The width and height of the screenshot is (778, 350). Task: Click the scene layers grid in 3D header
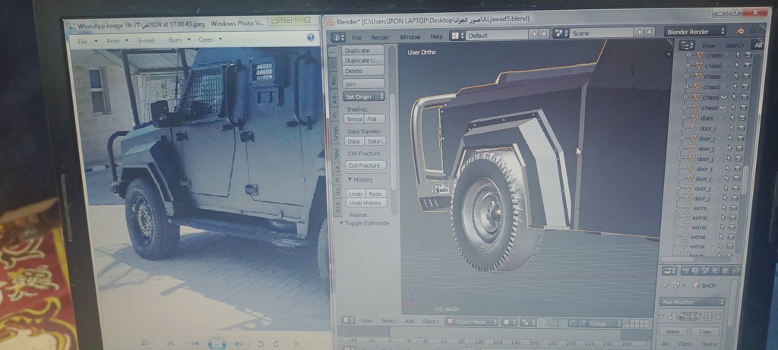click(x=637, y=323)
